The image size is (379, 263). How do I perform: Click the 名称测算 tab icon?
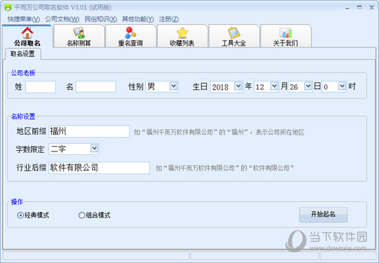pyautogui.click(x=79, y=33)
